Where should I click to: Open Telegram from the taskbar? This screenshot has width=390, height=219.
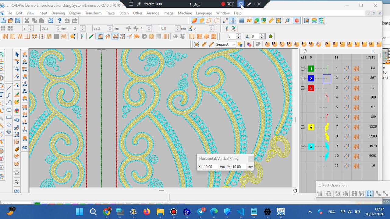[201, 212]
